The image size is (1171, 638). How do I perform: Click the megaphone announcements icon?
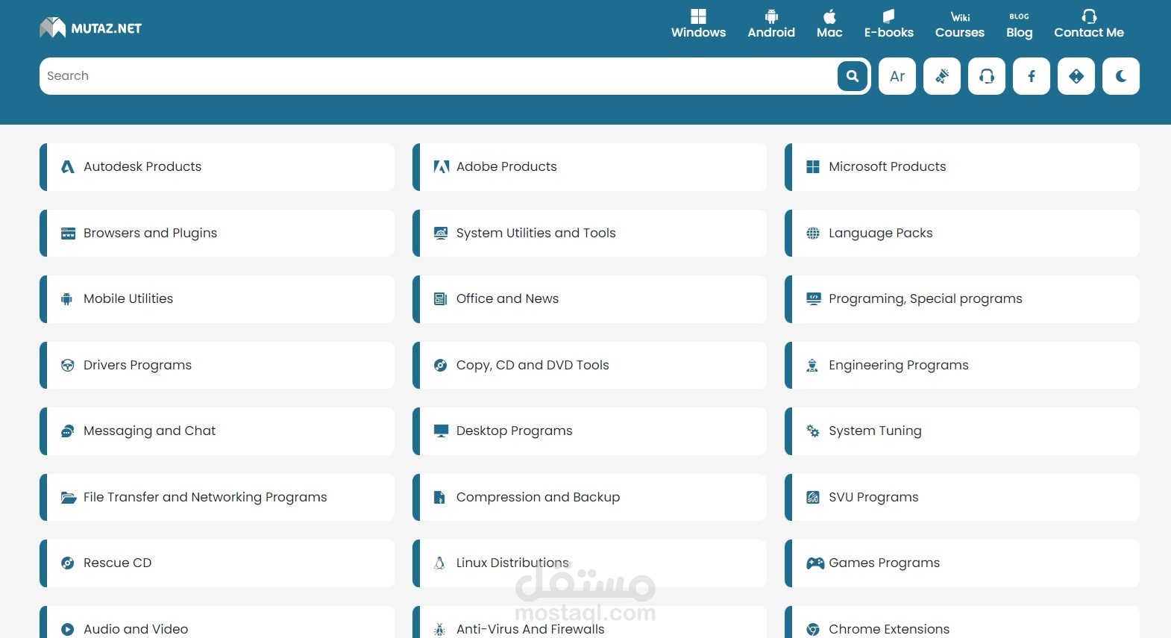click(x=942, y=76)
